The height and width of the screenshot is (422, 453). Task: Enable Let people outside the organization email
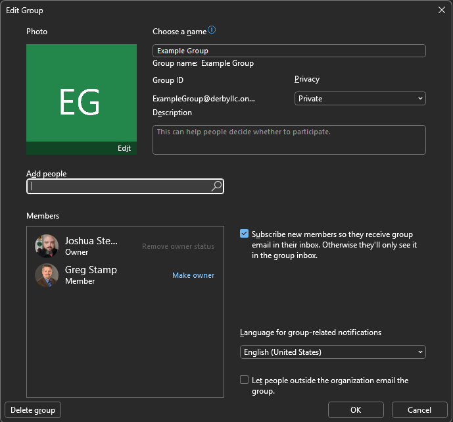click(245, 380)
